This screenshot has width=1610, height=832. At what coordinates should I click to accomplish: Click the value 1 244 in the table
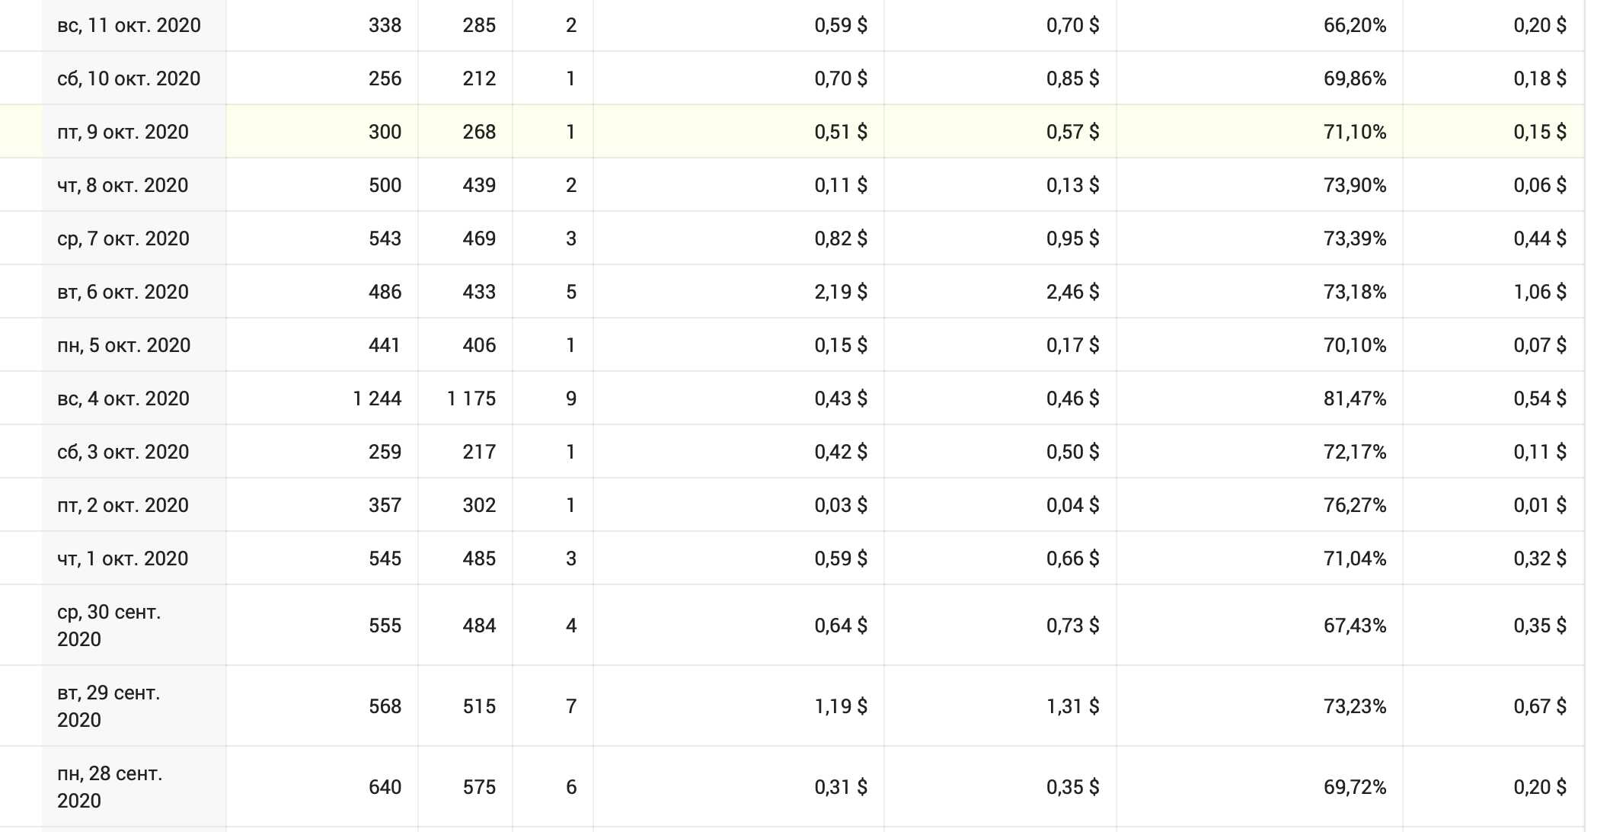tap(377, 398)
